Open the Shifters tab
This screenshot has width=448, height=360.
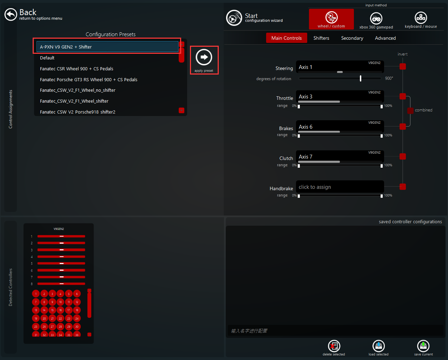(x=321, y=38)
